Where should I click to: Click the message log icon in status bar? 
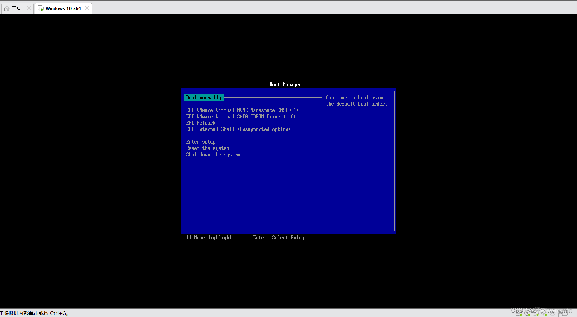[565, 313]
